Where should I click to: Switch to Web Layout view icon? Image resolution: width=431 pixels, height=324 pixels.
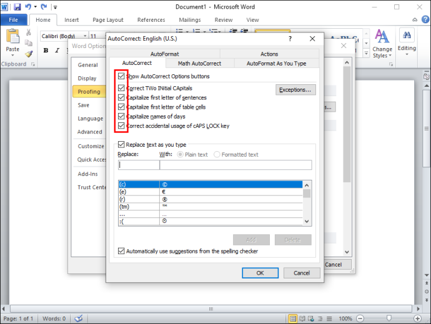click(x=311, y=318)
